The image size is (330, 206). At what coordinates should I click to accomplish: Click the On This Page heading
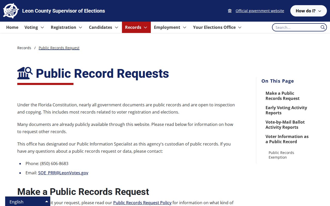point(278,81)
